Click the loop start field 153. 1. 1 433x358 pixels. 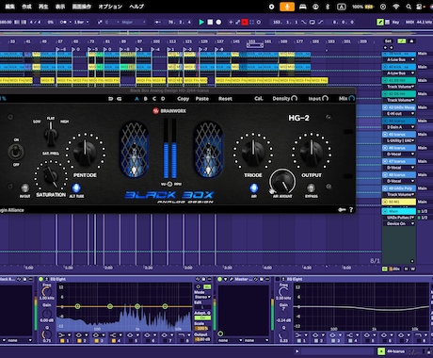[285, 22]
